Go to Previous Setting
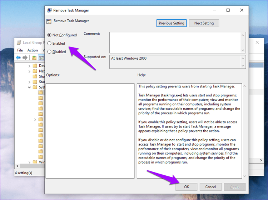The height and width of the screenshot is (200, 268). 172,23
